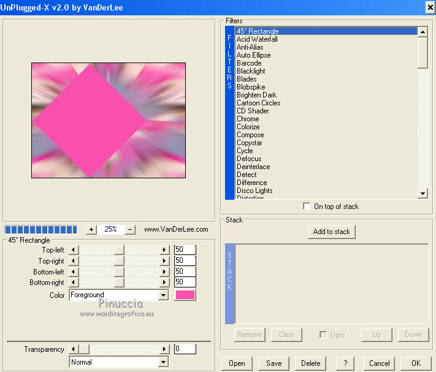Click the Clear stack button
Image resolution: width=436 pixels, height=372 pixels.
[286, 335]
